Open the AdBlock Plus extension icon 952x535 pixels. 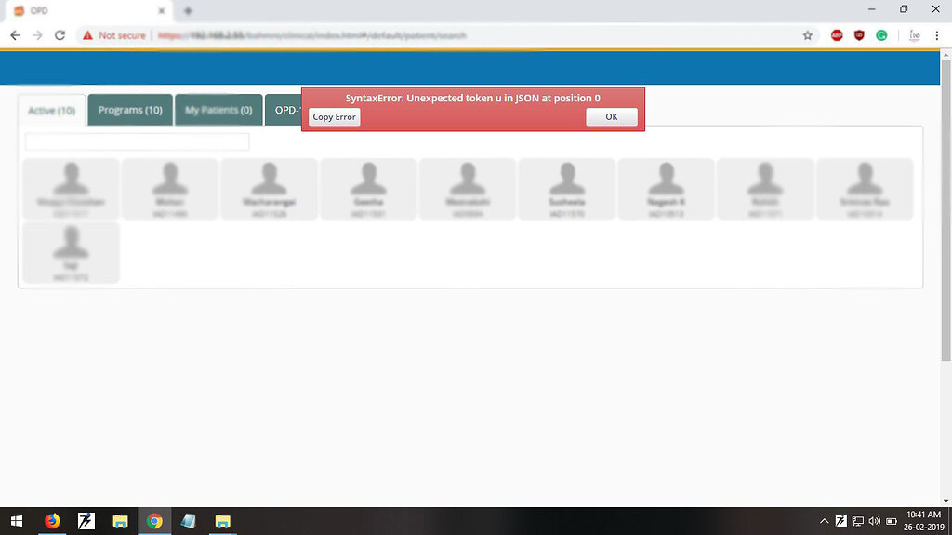837,35
